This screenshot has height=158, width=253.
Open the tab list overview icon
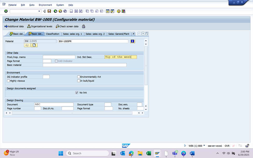click(x=147, y=33)
